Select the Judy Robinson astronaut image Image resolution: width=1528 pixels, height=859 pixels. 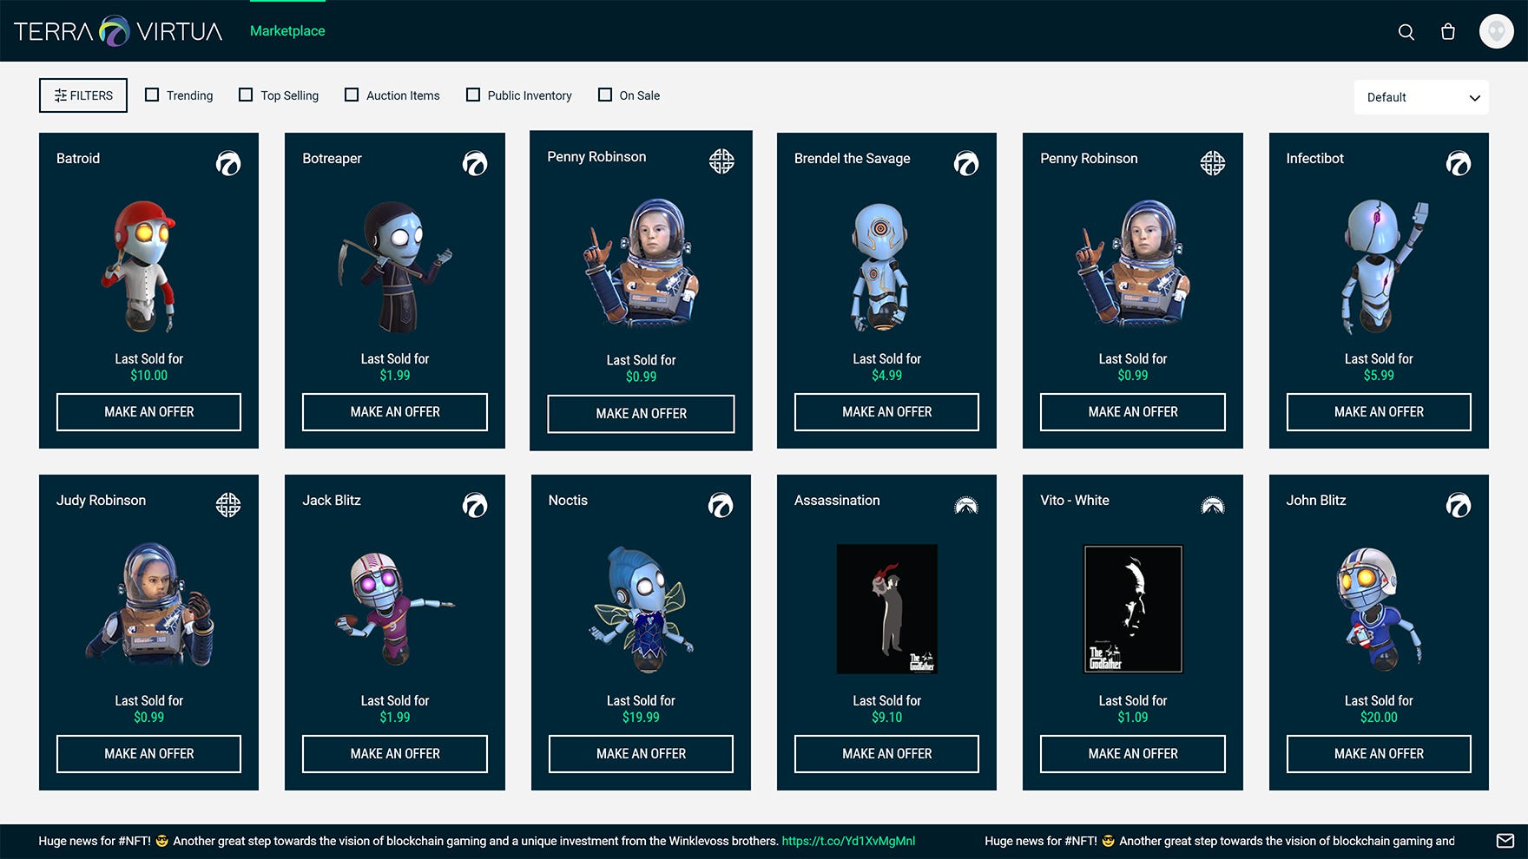pyautogui.click(x=149, y=604)
